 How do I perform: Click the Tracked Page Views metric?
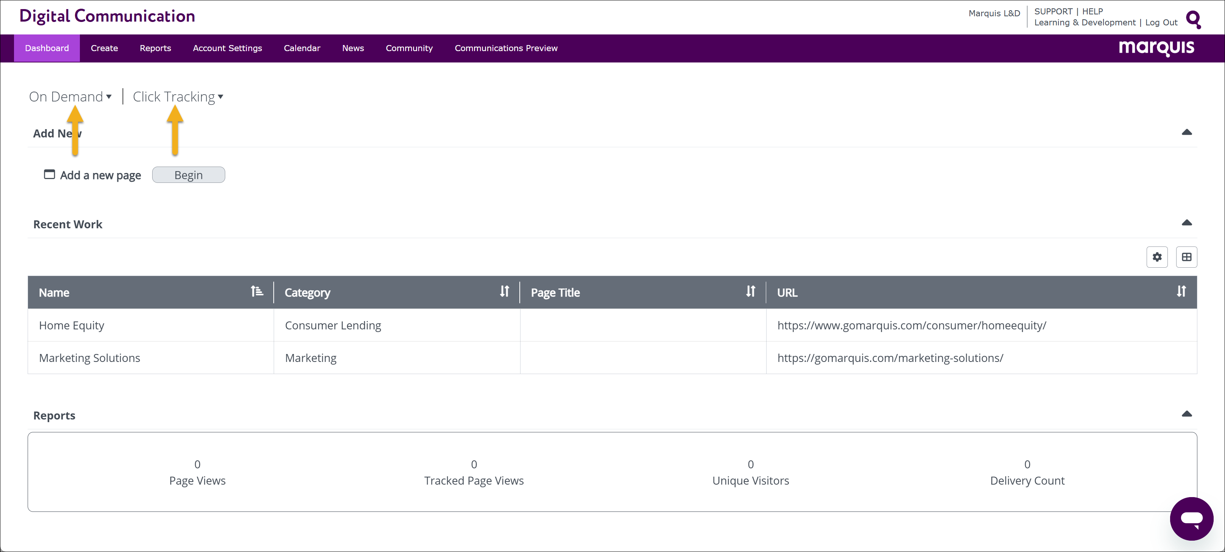(474, 472)
